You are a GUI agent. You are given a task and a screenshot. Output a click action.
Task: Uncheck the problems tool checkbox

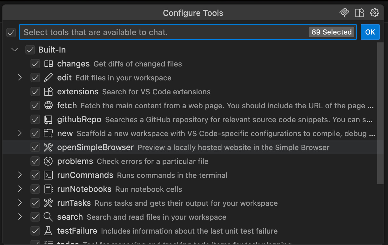35,161
